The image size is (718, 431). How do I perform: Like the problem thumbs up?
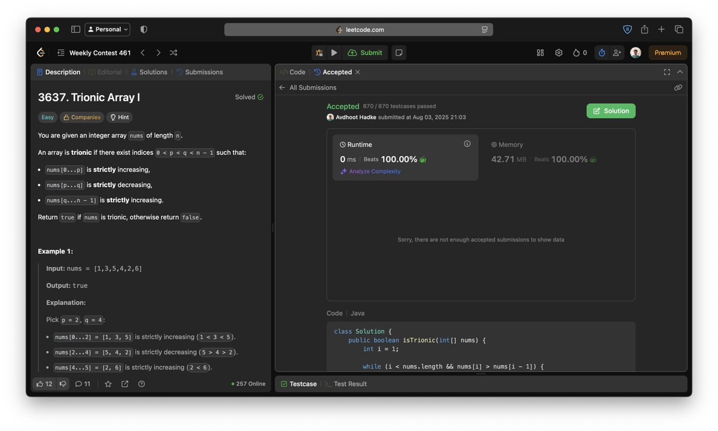44,384
